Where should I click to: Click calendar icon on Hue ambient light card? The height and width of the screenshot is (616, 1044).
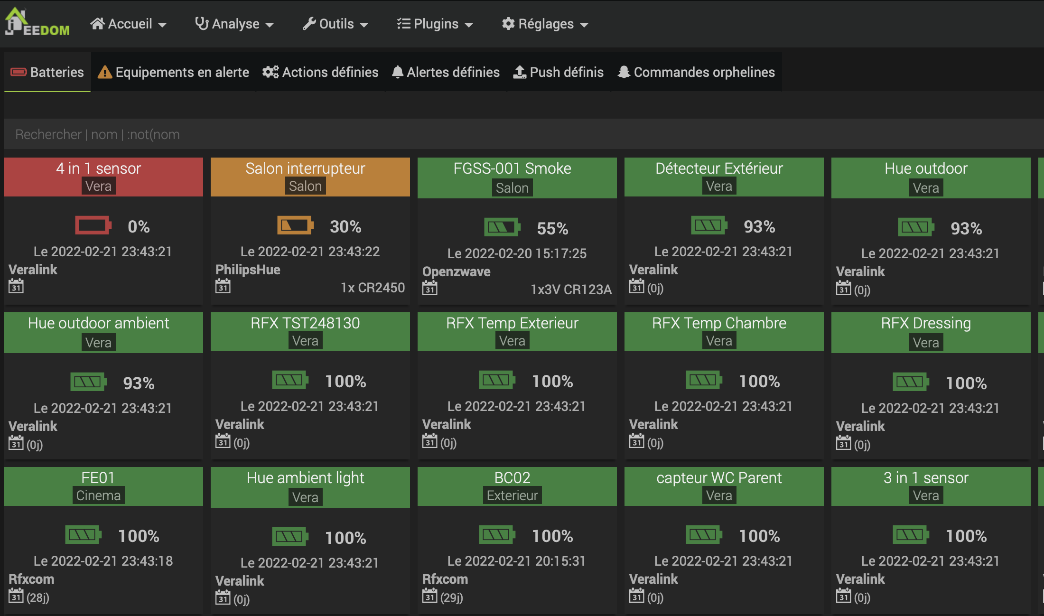[x=223, y=597]
